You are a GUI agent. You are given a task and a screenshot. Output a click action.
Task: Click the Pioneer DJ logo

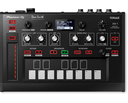(15, 17)
